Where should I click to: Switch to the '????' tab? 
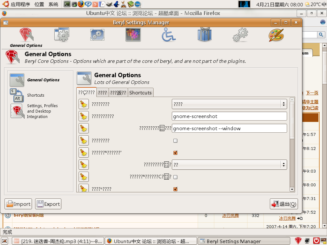click(103, 93)
